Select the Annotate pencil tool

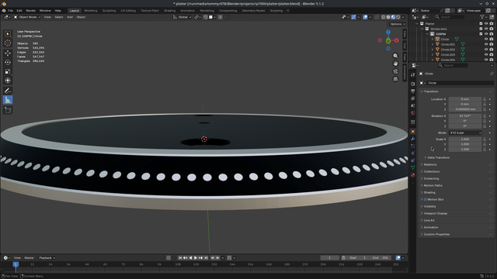click(x=8, y=91)
